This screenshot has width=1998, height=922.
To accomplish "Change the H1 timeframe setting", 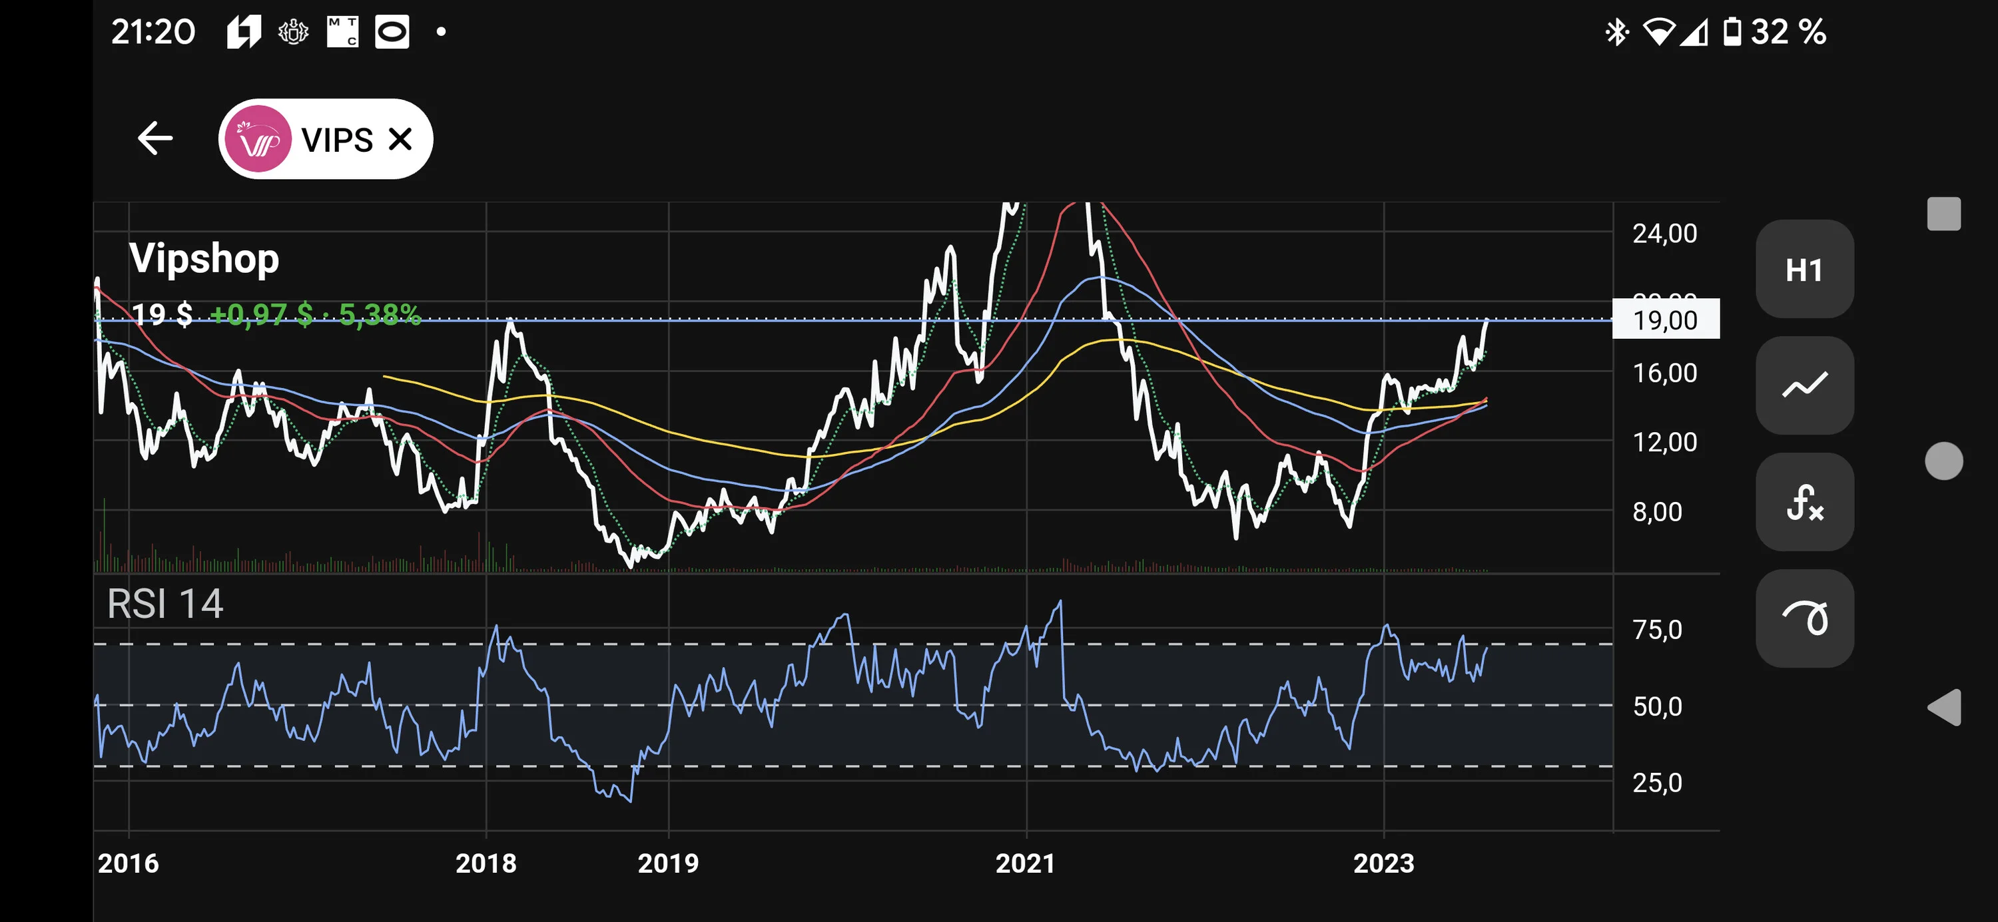I will tap(1804, 270).
